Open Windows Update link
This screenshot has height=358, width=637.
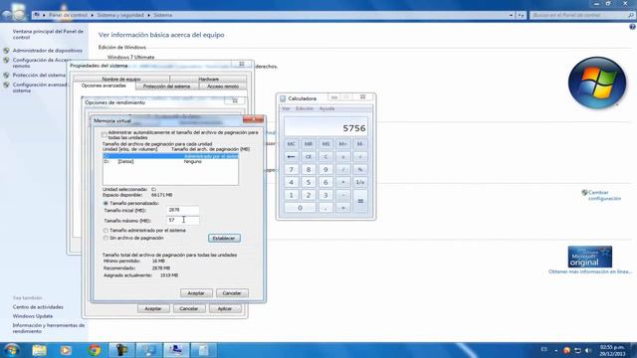pos(33,316)
